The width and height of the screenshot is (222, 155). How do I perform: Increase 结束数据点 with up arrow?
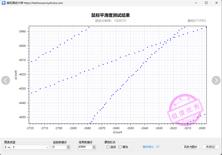tap(94, 146)
